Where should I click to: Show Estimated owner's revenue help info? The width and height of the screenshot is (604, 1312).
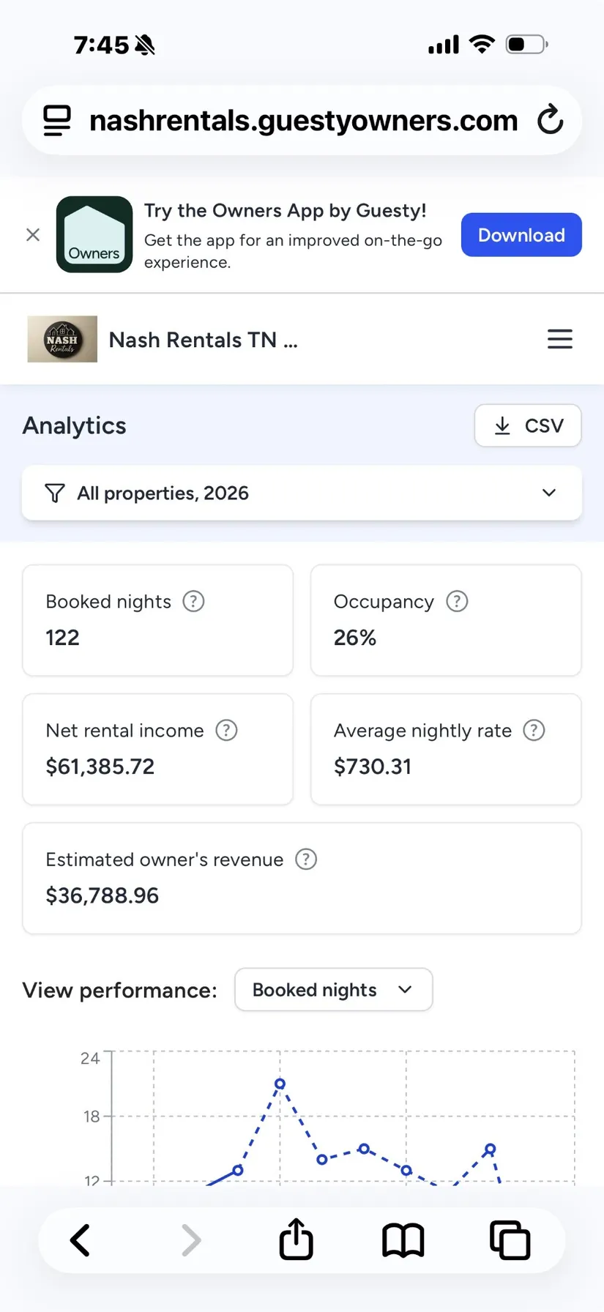306,859
